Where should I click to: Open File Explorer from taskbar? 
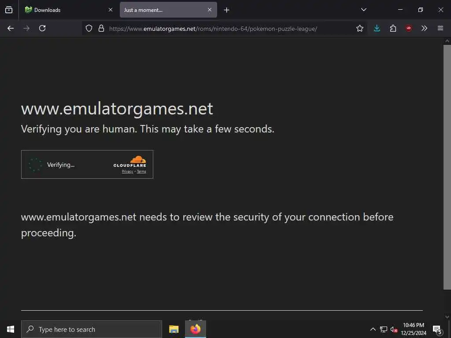pyautogui.click(x=174, y=329)
